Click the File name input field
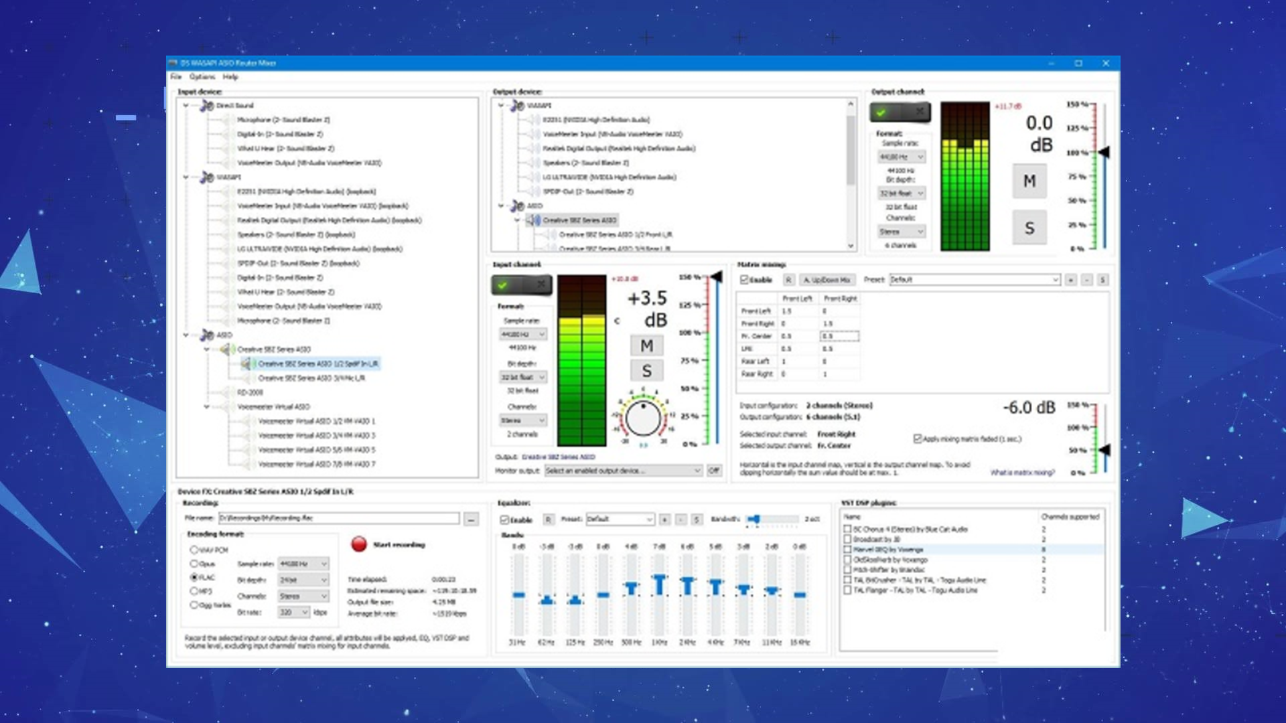Screen dimensions: 1286x723 339,519
